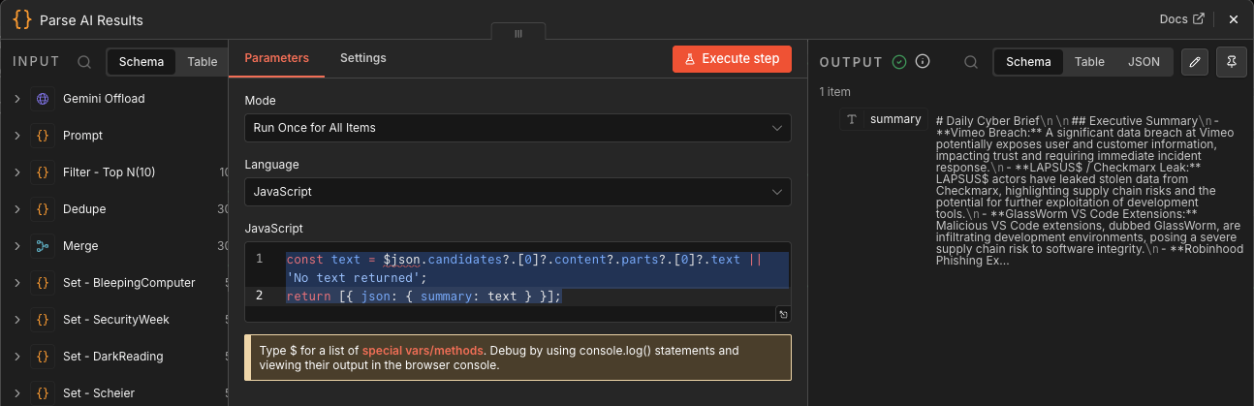Screen dimensions: 1254x406
Task: Click the Execute step button
Action: (x=732, y=58)
